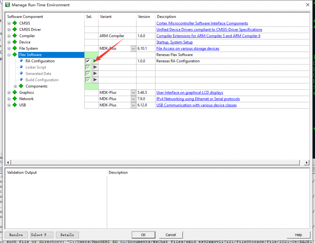Close the Manage Run-Time Environment dialog
The image size is (315, 243).
[x=308, y=5]
